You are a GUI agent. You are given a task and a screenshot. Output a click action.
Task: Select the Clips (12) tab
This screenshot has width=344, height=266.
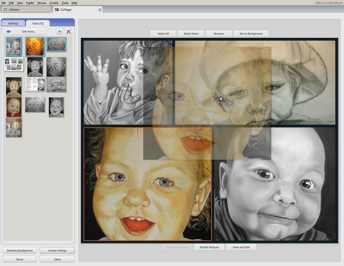tap(38, 23)
